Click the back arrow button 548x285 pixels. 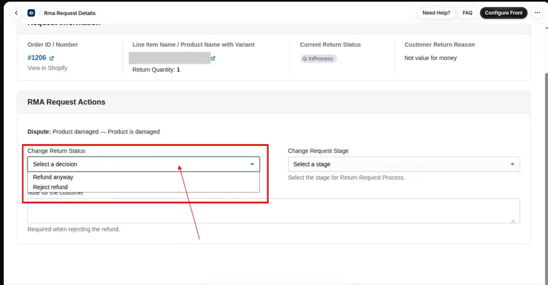pos(16,13)
